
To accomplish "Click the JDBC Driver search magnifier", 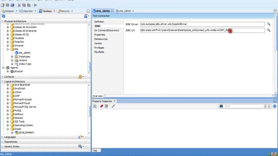I will (269, 24).
